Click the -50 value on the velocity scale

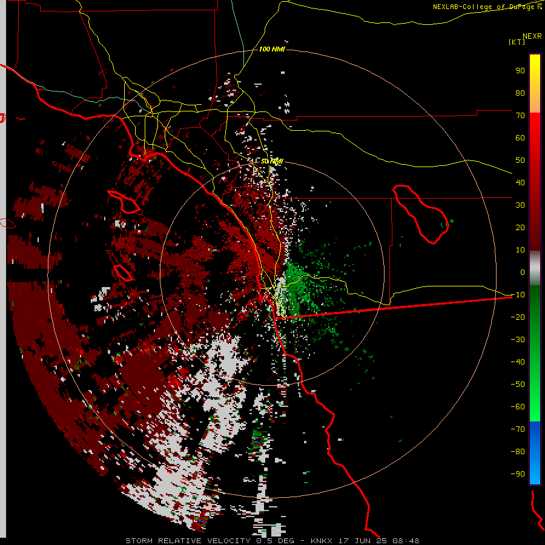518,384
